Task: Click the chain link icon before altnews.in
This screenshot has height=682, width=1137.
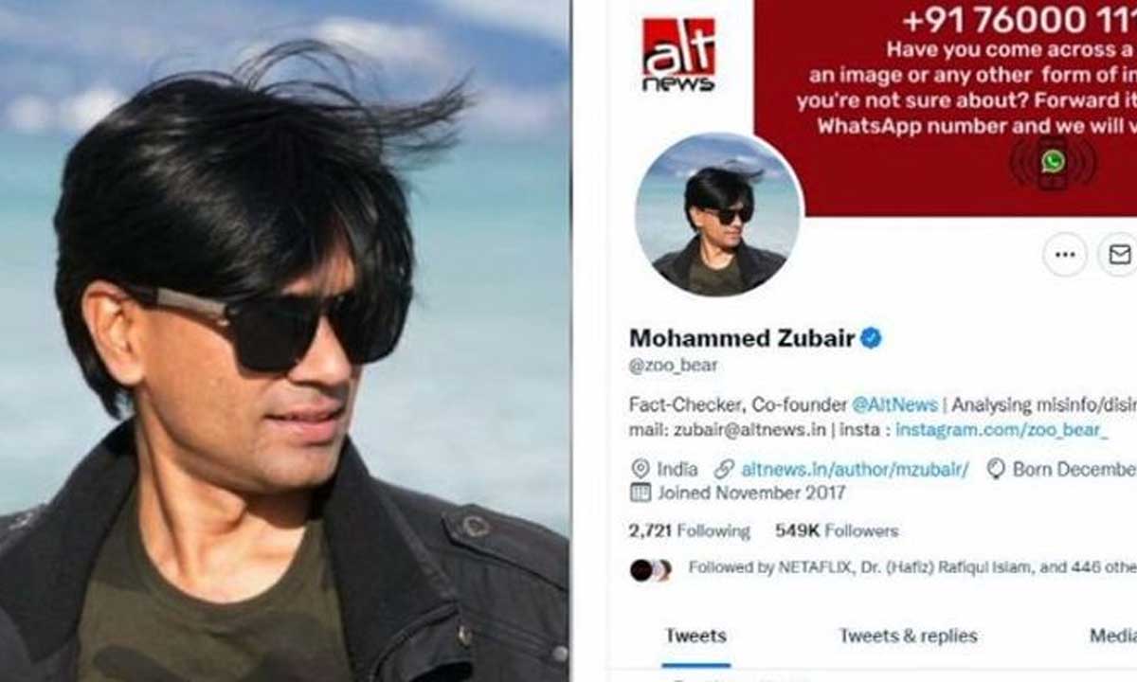Action: point(725,469)
